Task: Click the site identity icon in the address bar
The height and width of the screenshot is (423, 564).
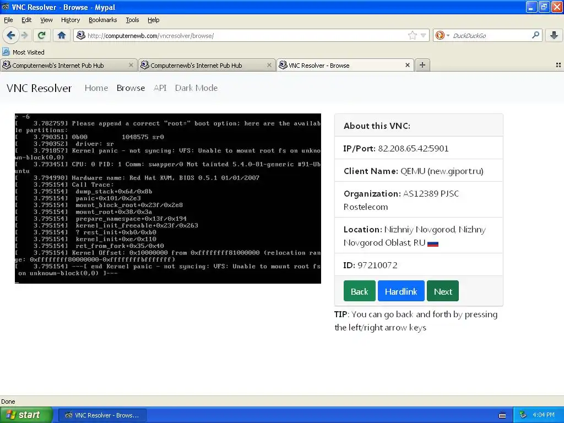Action: (81, 35)
